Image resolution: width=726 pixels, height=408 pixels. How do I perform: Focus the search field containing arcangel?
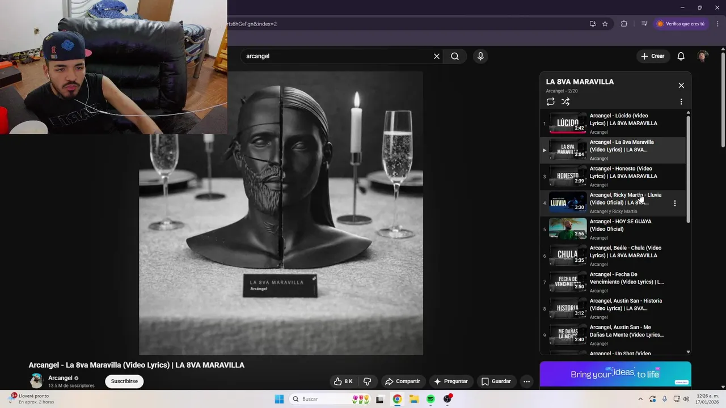(337, 56)
